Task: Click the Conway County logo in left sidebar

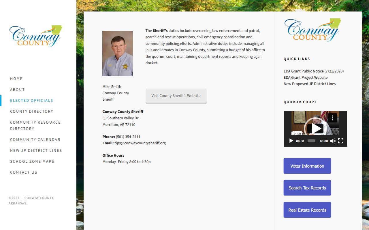Action: tap(36, 36)
